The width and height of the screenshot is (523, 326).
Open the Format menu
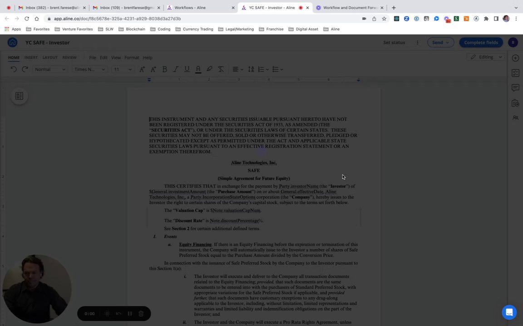132,58
